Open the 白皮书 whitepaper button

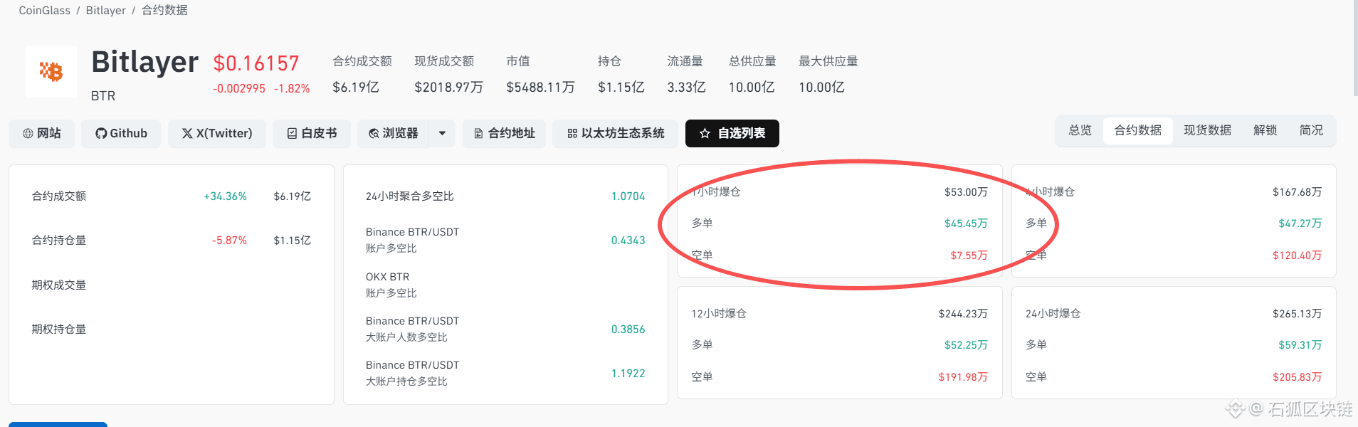[x=312, y=134]
